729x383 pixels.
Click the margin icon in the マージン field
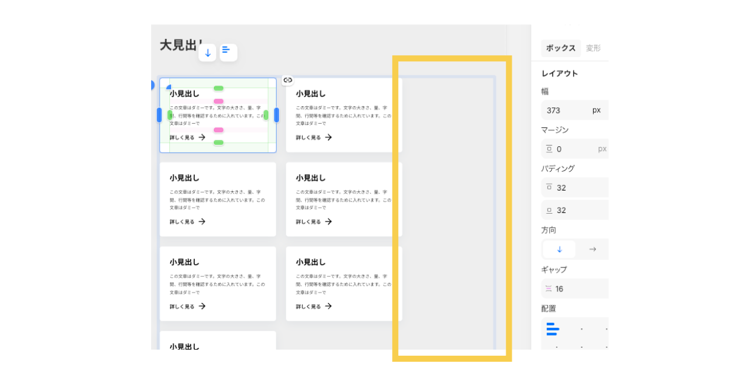pos(549,149)
